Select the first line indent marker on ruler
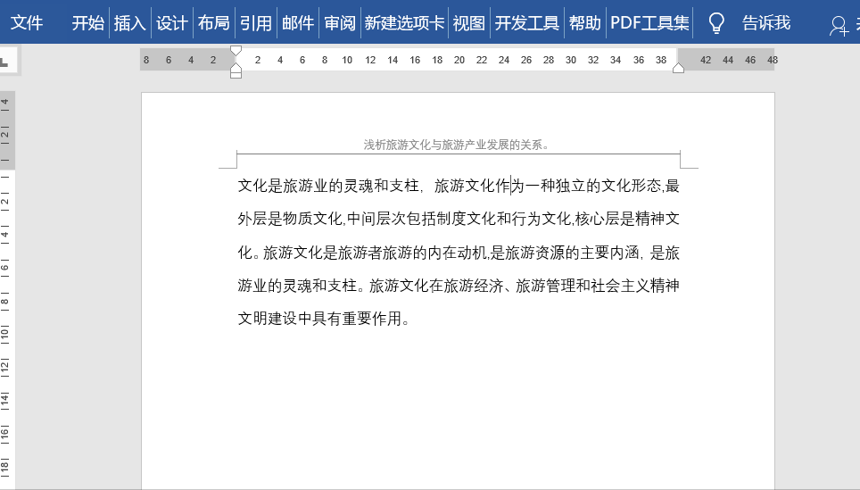860x490 pixels. tap(236, 51)
